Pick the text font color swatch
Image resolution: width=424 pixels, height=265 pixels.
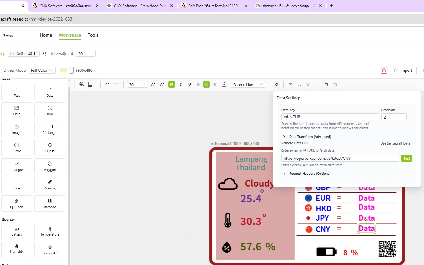224,85
